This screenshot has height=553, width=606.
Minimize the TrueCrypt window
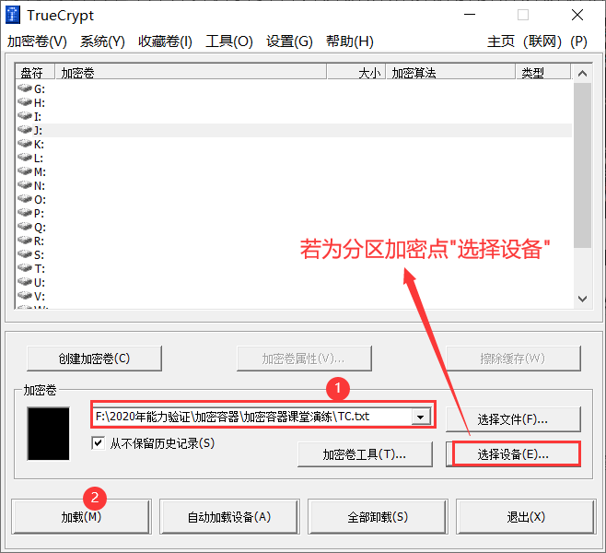pyautogui.click(x=470, y=15)
